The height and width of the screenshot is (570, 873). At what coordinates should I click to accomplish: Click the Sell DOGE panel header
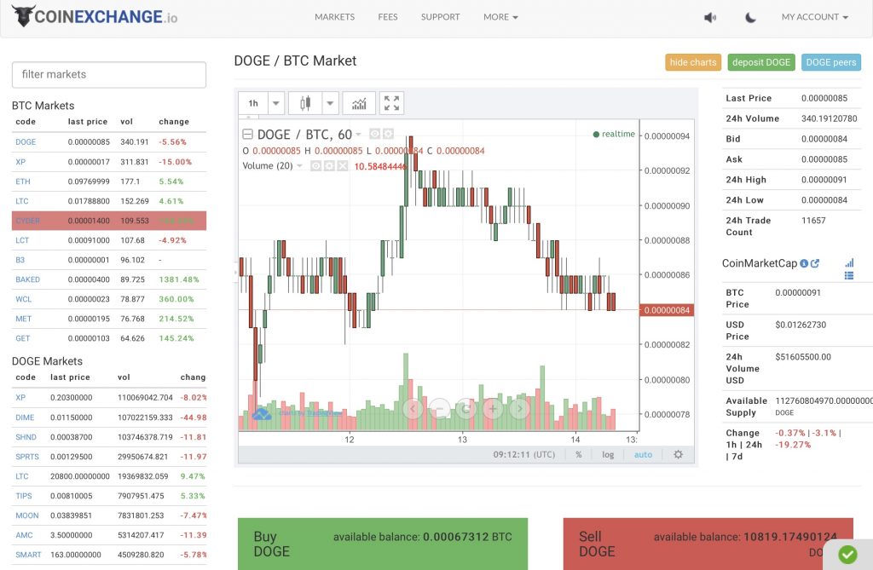click(708, 544)
